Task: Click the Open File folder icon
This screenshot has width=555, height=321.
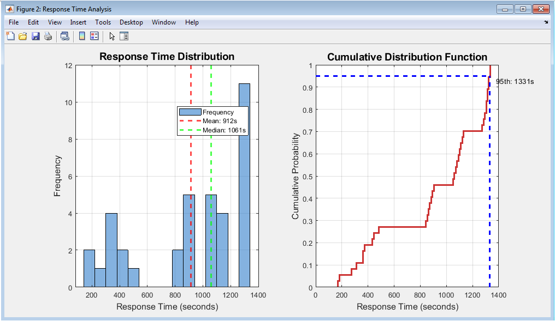Action: click(23, 37)
